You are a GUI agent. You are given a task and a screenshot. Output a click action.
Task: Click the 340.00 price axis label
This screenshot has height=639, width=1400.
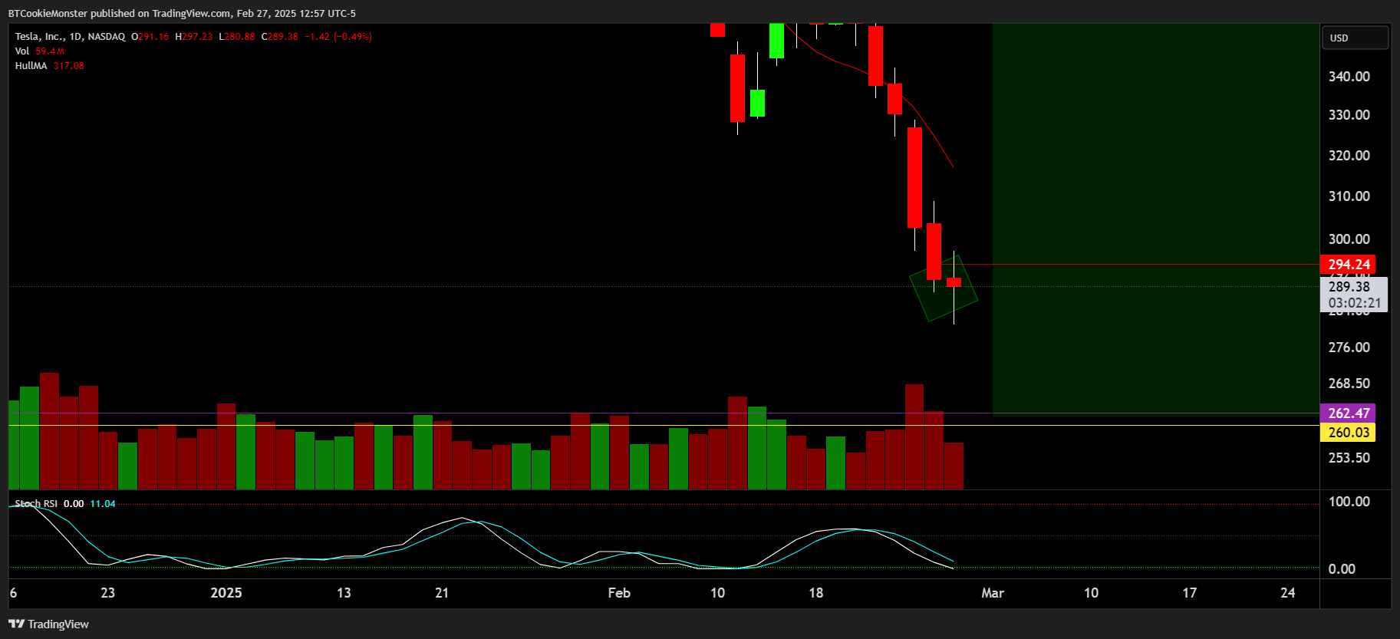pos(1349,76)
